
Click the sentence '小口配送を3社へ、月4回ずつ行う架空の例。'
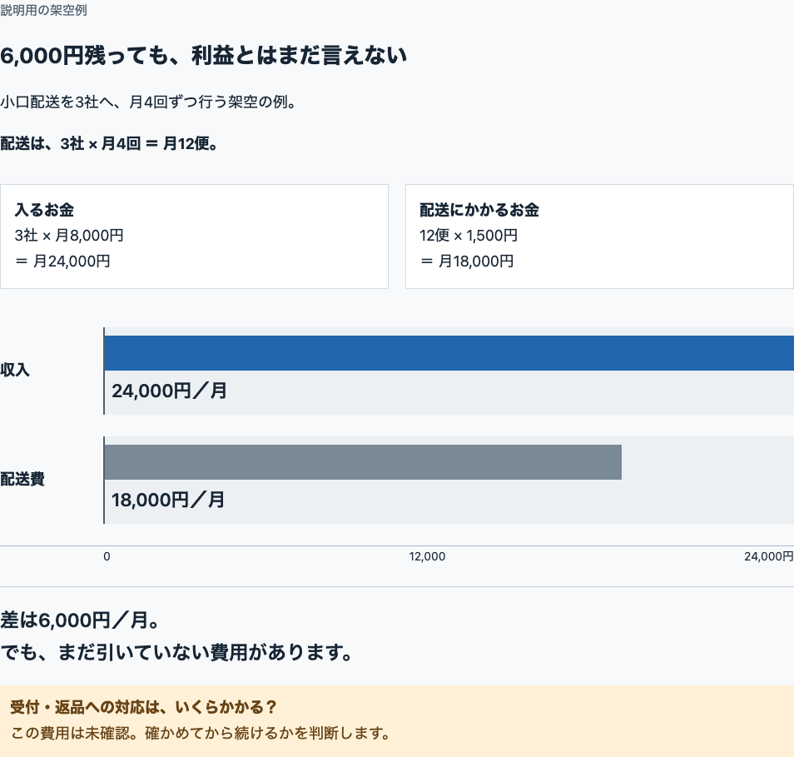(148, 102)
